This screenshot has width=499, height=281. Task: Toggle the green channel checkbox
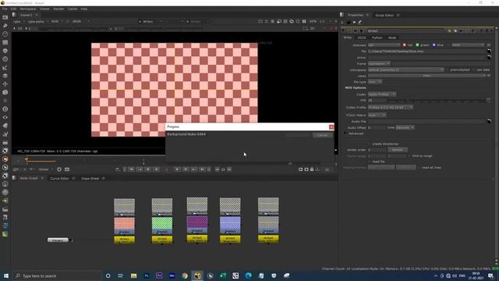[x=418, y=45]
